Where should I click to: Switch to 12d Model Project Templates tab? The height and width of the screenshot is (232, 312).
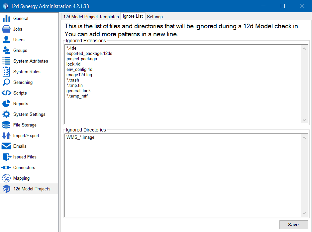click(91, 17)
